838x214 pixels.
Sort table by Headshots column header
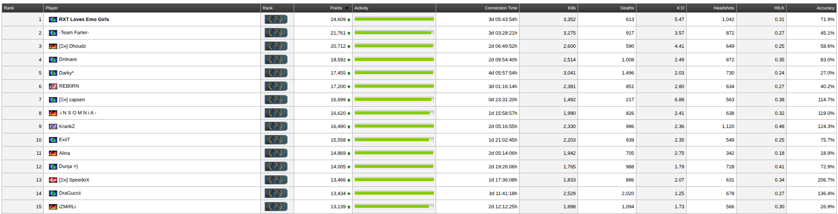[724, 8]
